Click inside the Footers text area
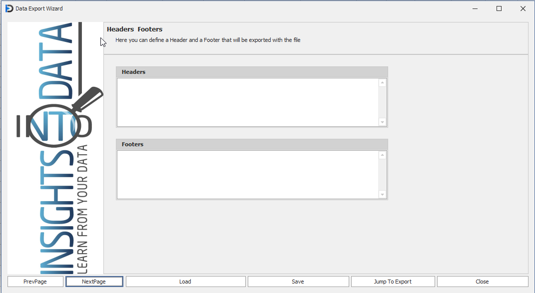The width and height of the screenshot is (535, 293). click(x=247, y=175)
